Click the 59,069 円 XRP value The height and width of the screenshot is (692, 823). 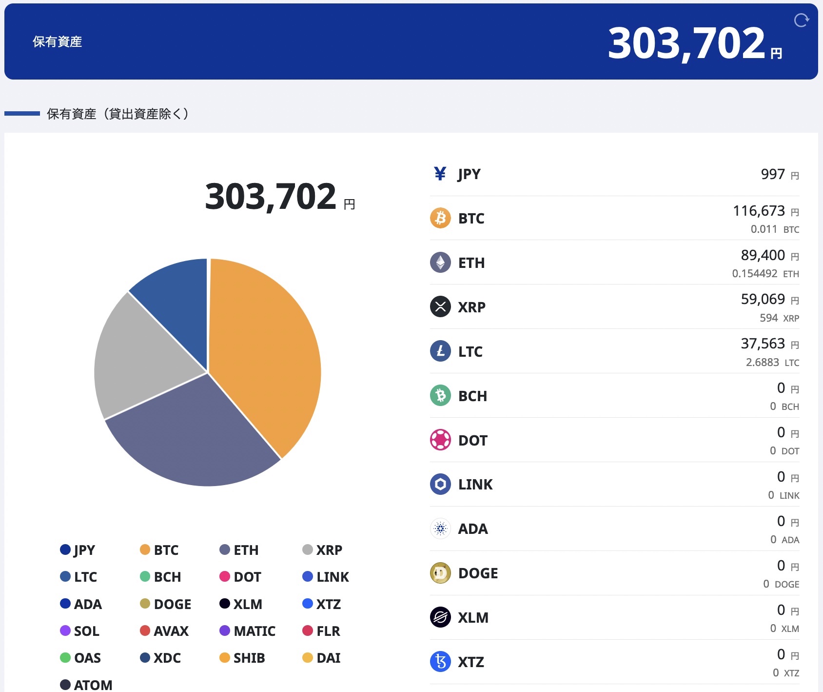coord(770,299)
